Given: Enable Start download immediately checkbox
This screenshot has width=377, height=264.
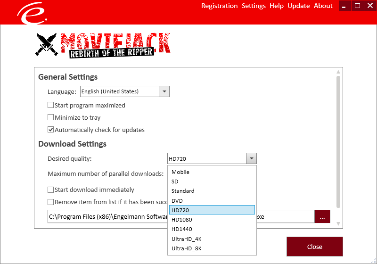Looking at the screenshot, I should [x=50, y=190].
